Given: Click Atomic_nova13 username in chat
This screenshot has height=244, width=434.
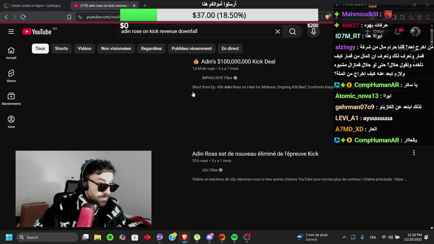Looking at the screenshot, I should (x=357, y=96).
